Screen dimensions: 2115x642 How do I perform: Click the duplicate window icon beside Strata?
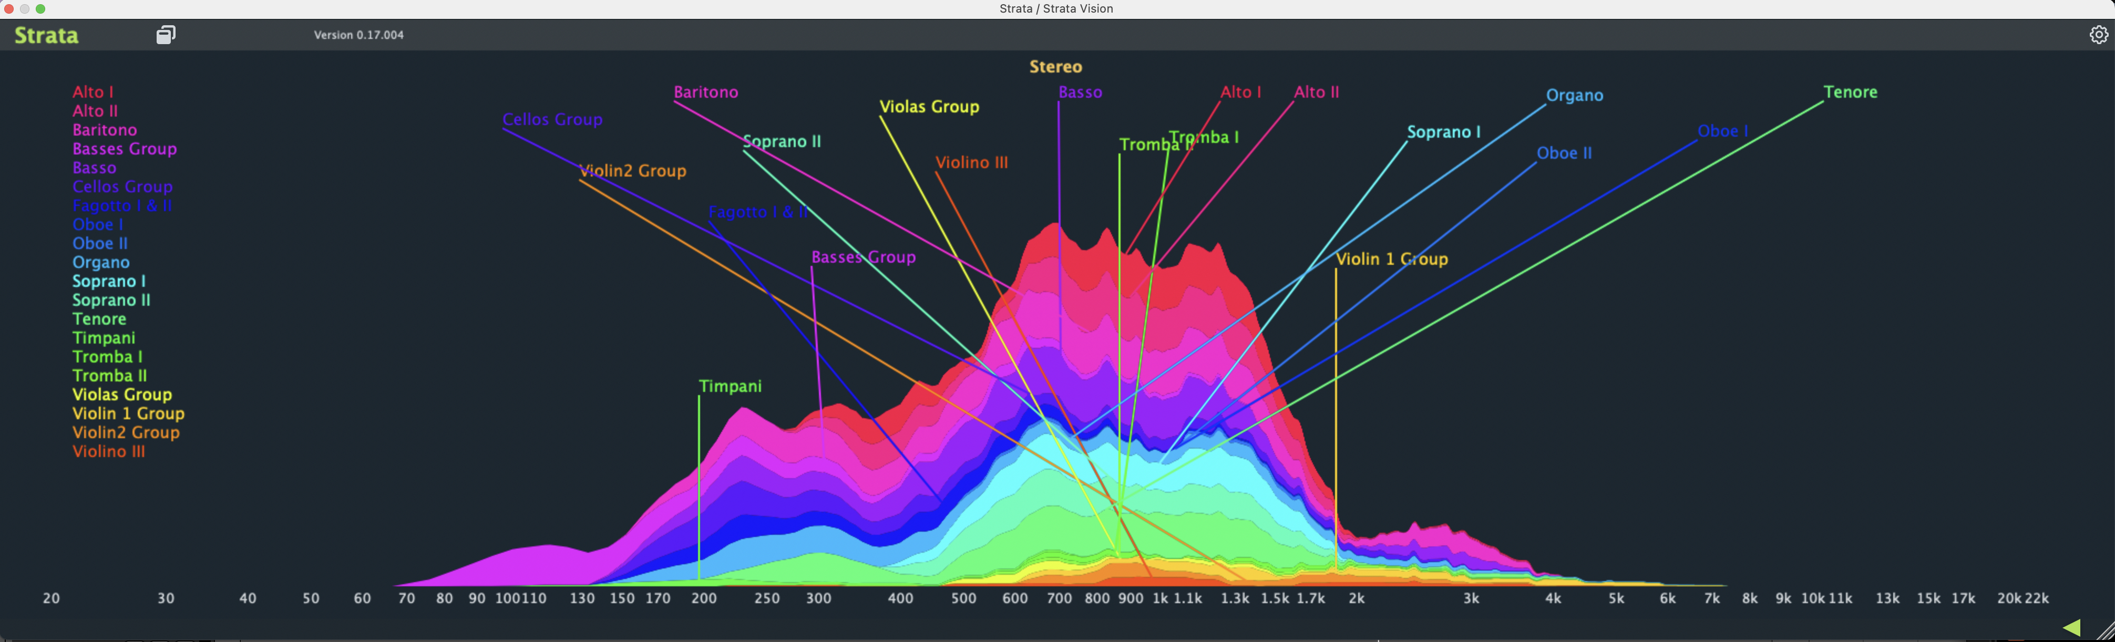coord(166,35)
